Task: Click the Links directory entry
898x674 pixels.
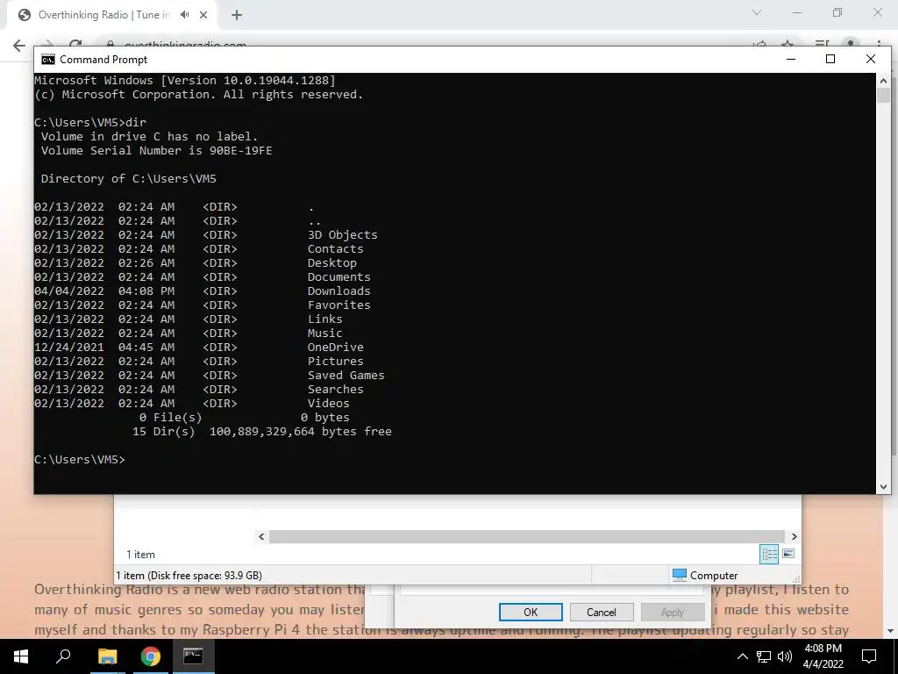Action: [x=324, y=319]
